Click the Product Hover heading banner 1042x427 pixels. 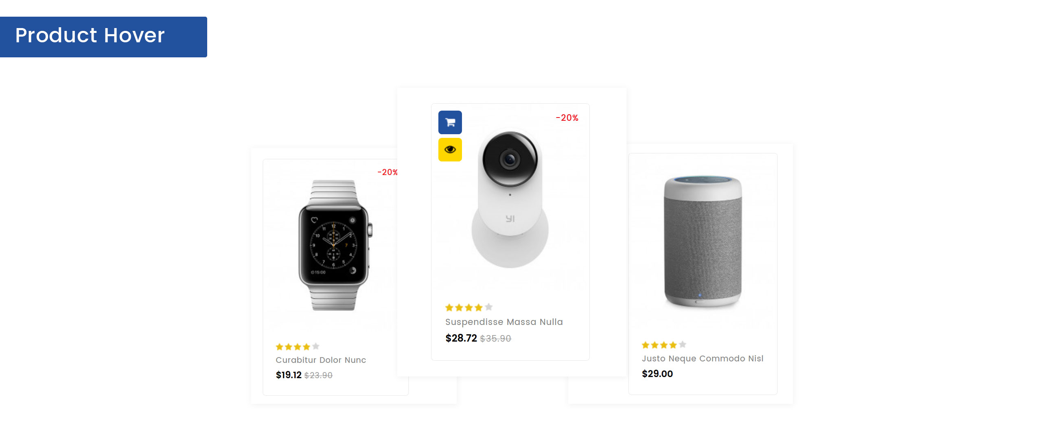pos(103,37)
